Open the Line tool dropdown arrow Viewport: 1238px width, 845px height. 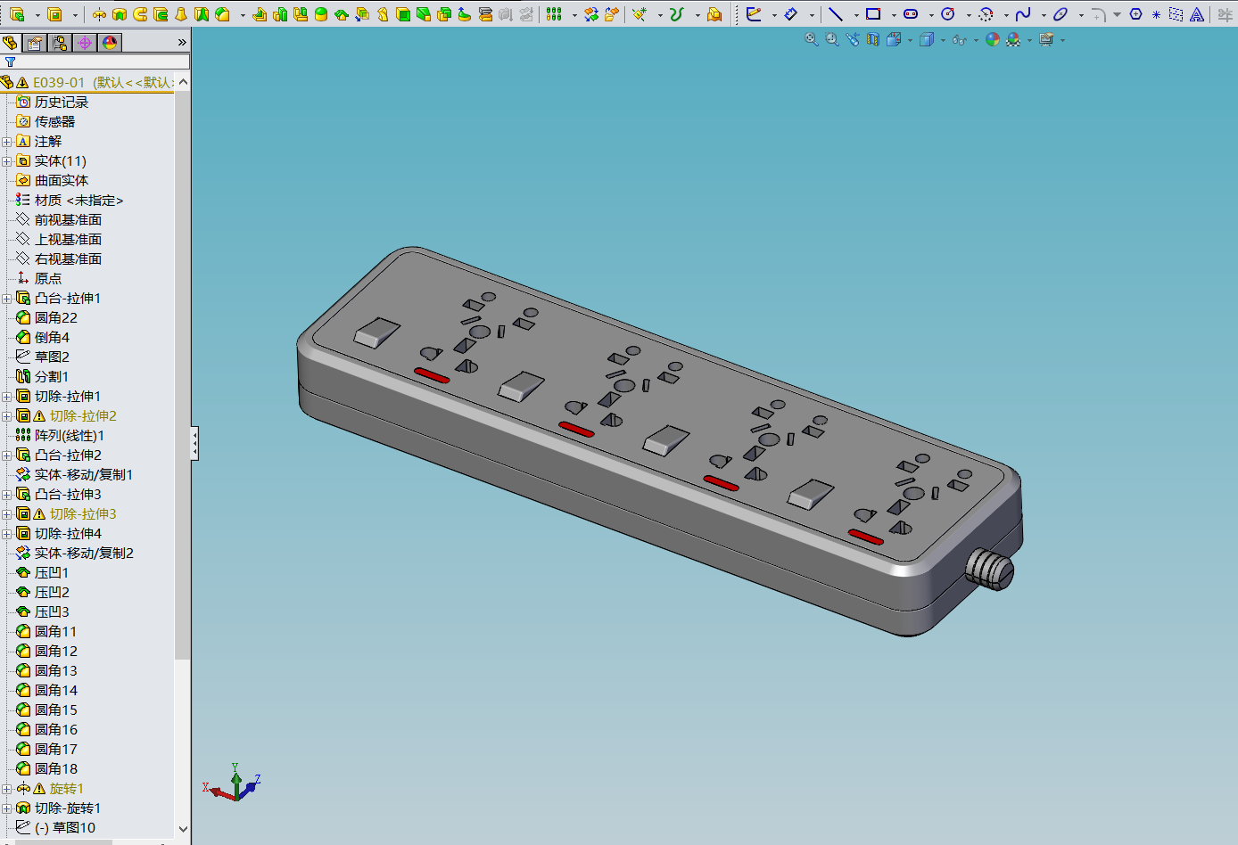(856, 15)
